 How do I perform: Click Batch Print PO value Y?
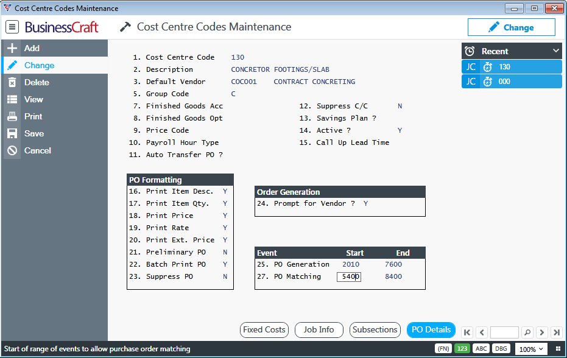(x=225, y=264)
